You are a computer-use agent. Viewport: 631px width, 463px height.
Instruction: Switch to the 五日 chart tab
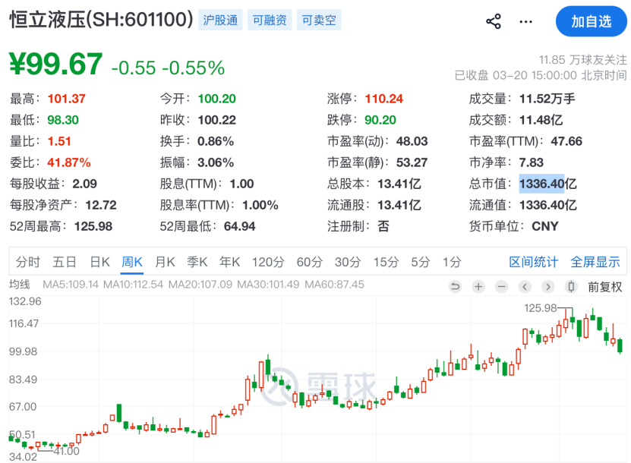[x=65, y=263]
